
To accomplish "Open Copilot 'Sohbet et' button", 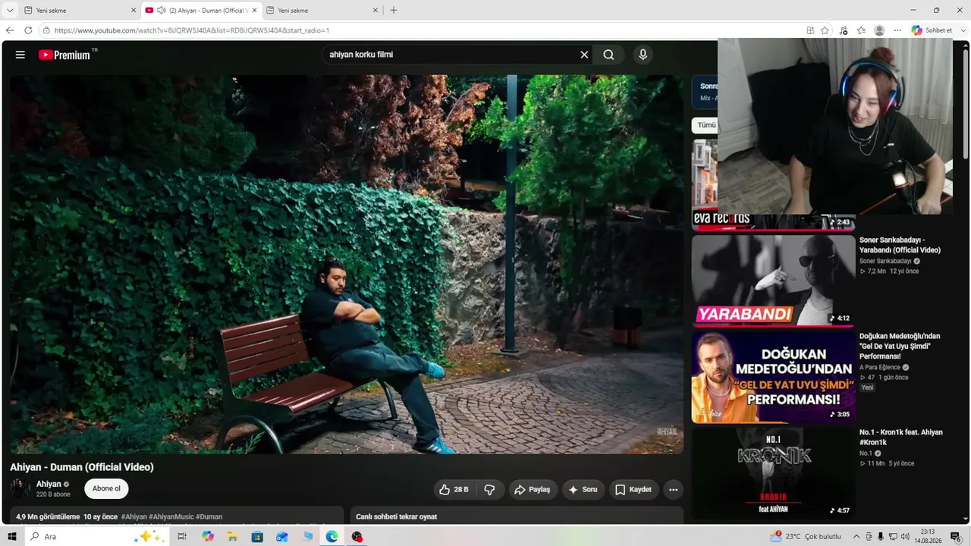I will click(932, 30).
